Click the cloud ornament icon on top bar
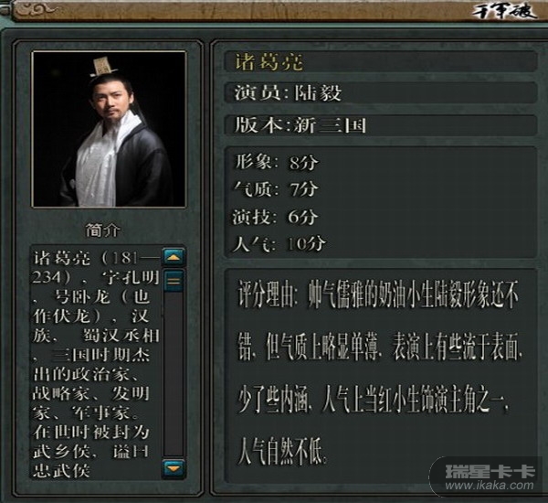This screenshot has width=548, height=503. tap(36, 10)
